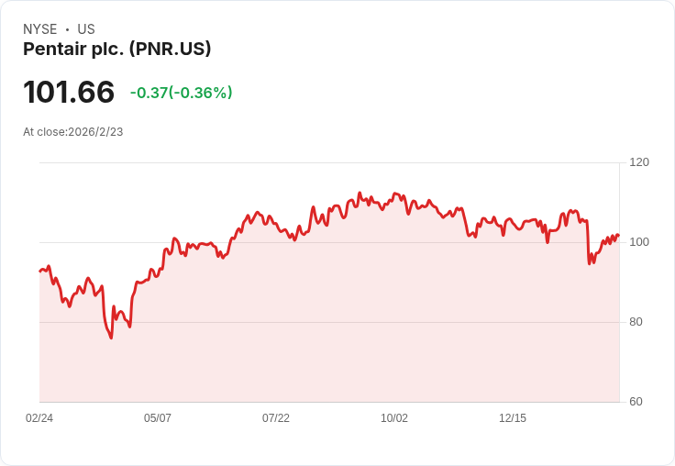Screen dimensions: 675x466
Task: Click the 120 price axis label
Action: coord(639,162)
